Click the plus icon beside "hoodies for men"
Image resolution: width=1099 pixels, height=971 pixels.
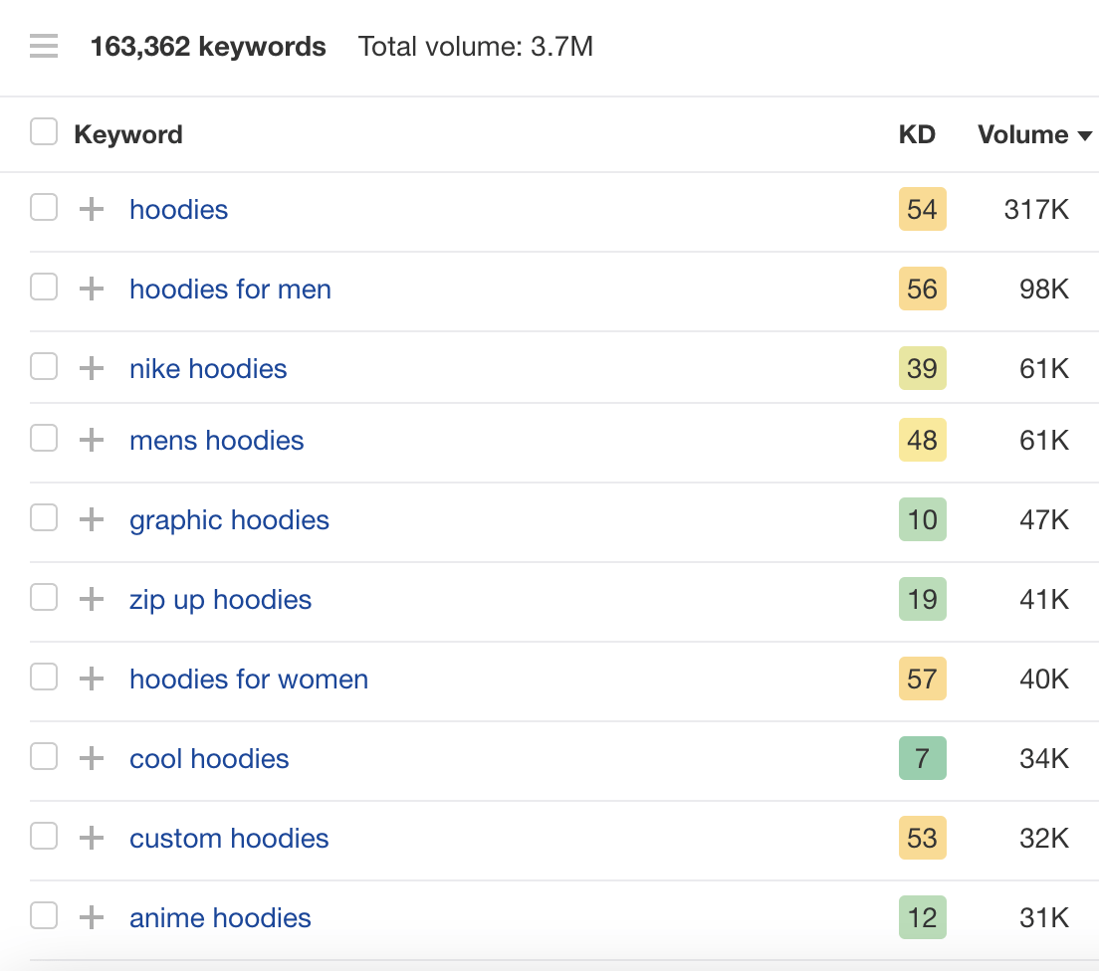click(91, 289)
